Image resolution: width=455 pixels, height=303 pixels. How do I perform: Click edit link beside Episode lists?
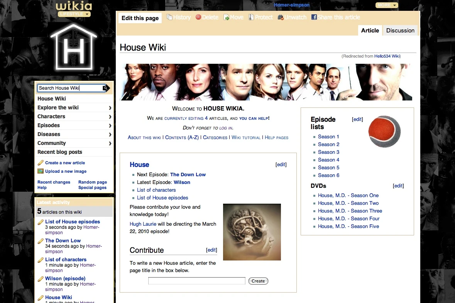coord(357,119)
